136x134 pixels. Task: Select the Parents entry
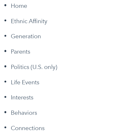(x=21, y=52)
